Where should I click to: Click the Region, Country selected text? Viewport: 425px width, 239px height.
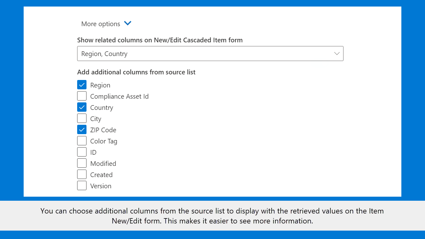coord(104,54)
